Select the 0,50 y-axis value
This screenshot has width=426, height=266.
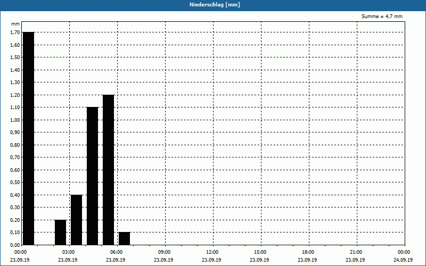point(15,182)
